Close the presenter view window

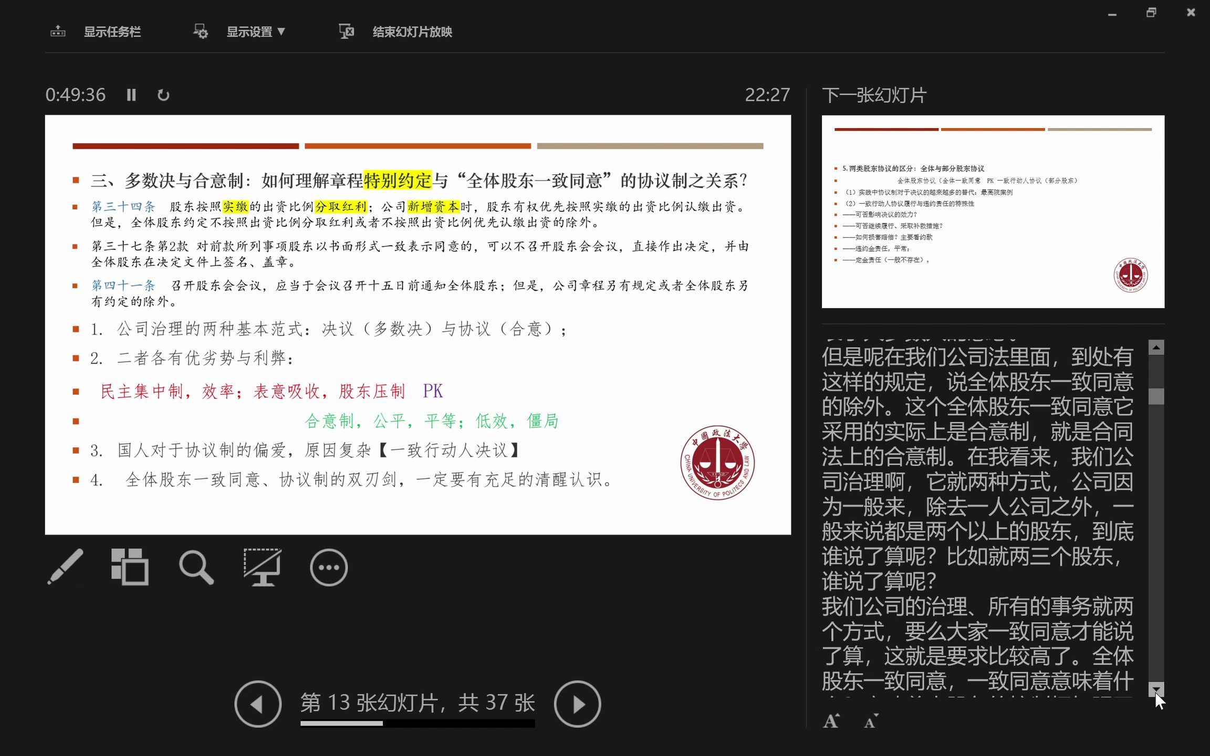click(x=1191, y=13)
